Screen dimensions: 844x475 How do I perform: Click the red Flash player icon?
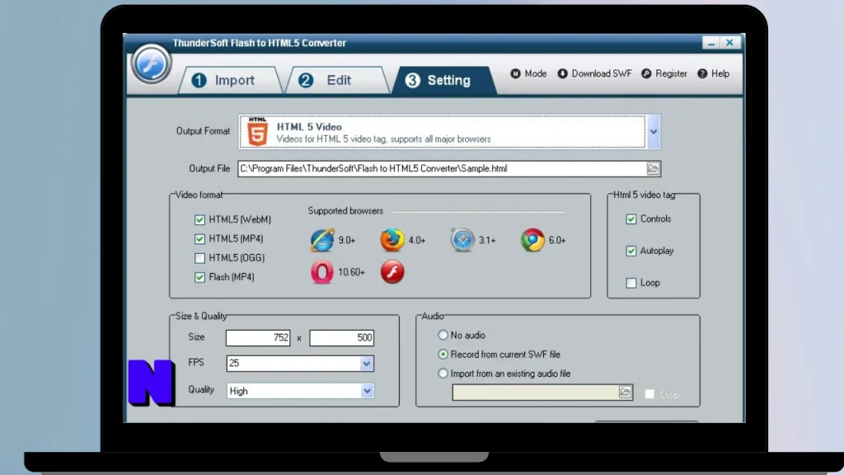[x=392, y=272]
